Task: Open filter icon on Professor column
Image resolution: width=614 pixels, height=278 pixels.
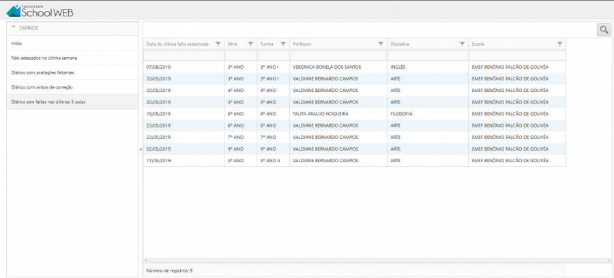Action: pos(381,44)
